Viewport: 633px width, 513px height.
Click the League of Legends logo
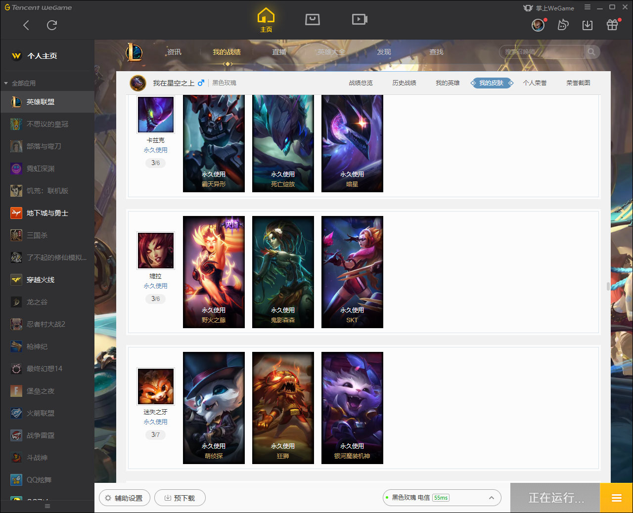[134, 52]
